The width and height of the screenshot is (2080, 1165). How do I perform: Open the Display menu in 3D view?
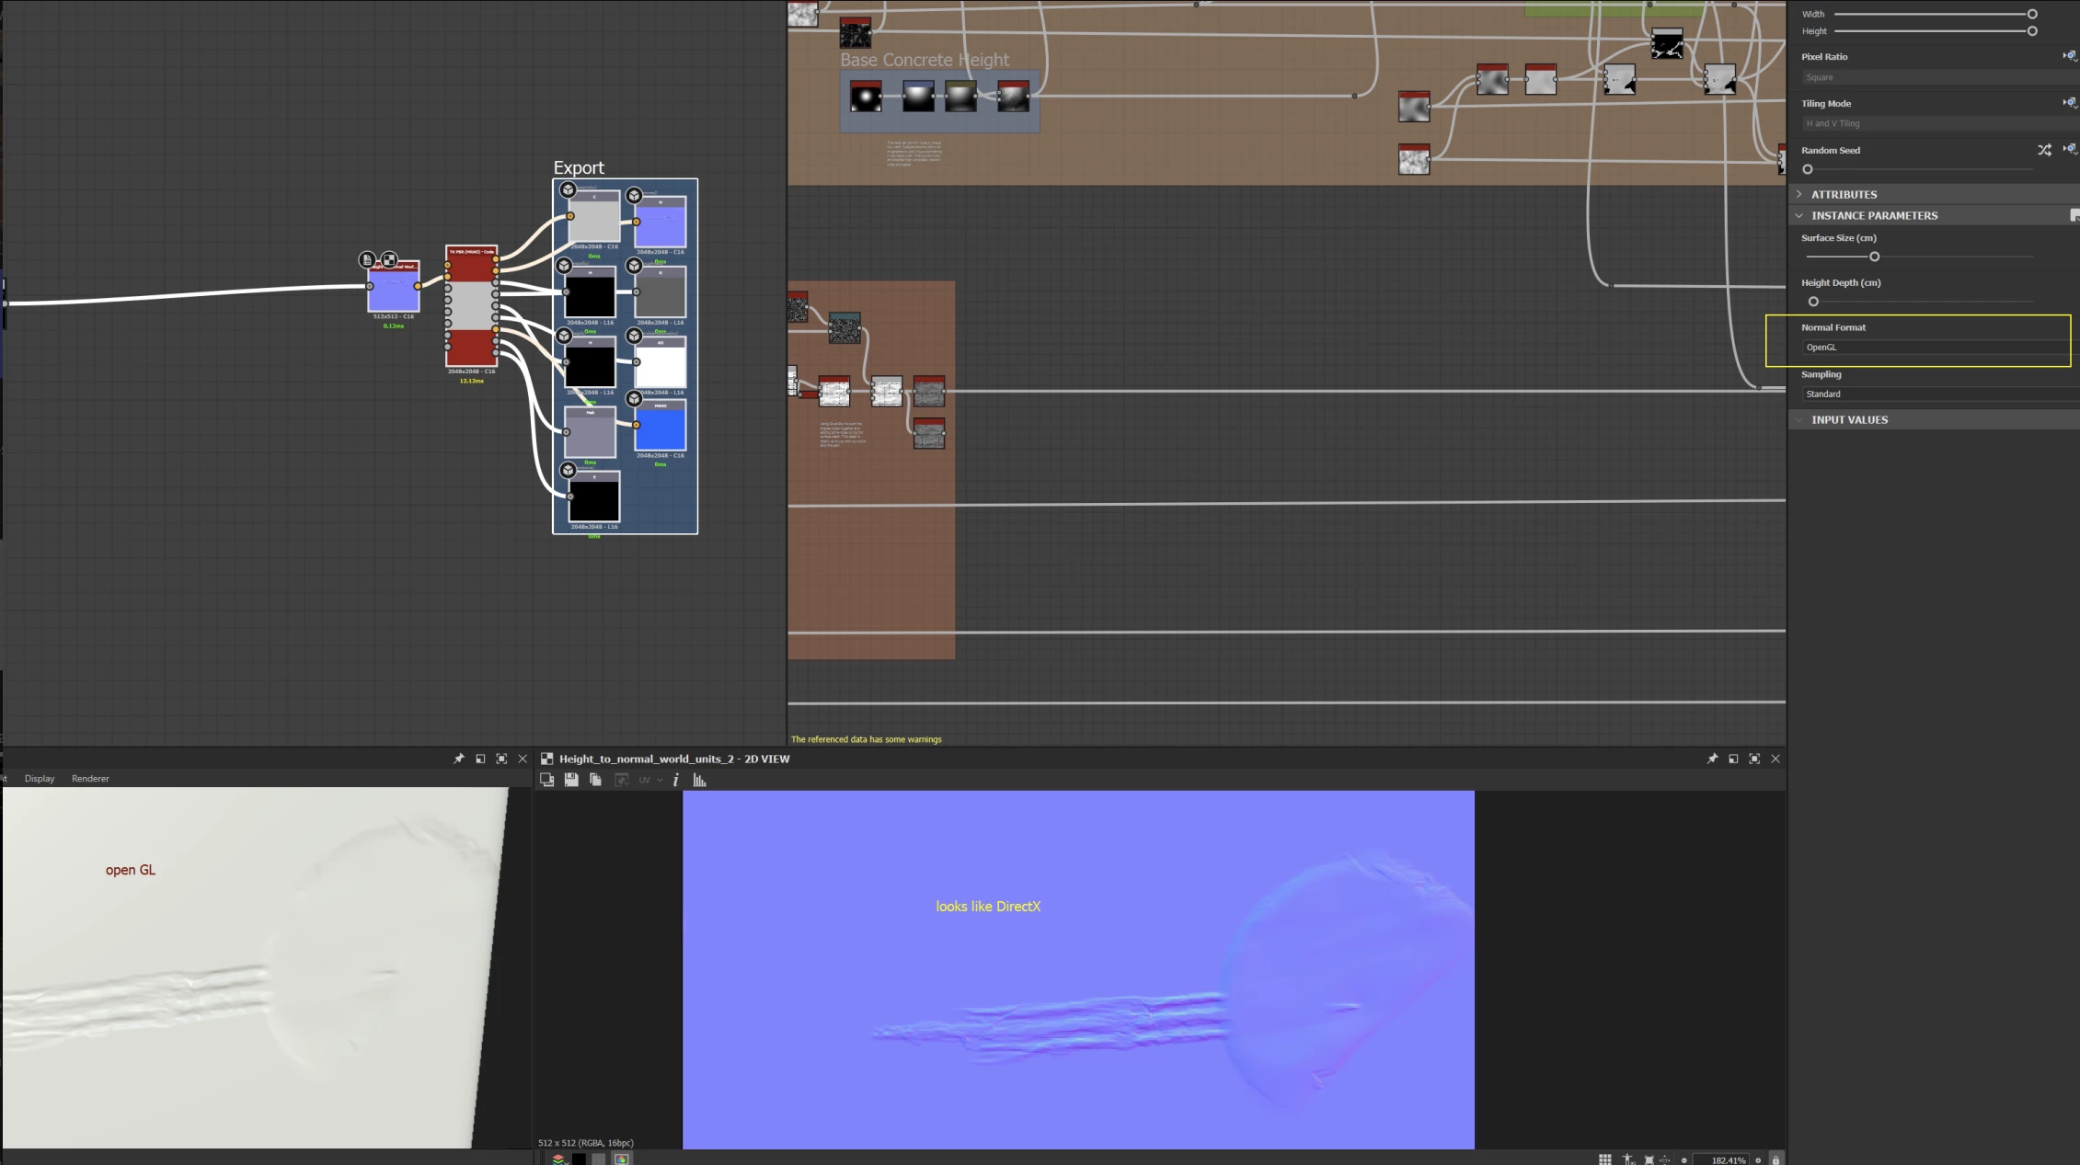40,778
